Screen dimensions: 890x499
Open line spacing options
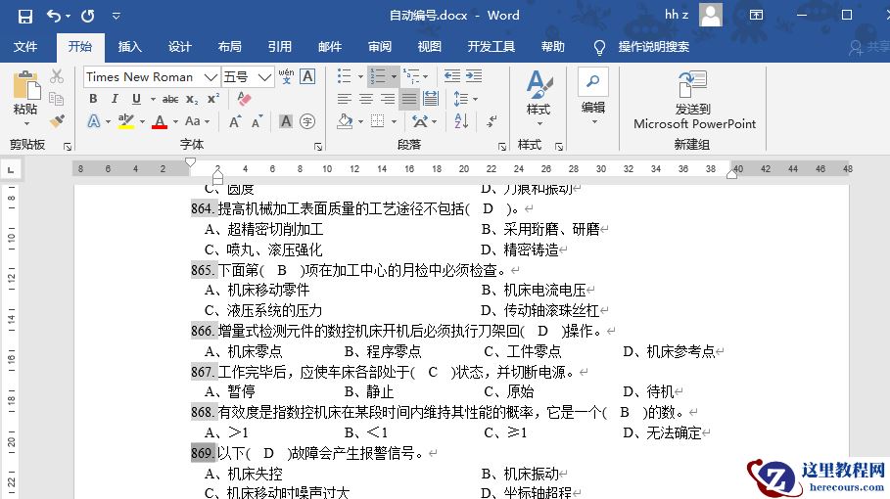pos(465,99)
